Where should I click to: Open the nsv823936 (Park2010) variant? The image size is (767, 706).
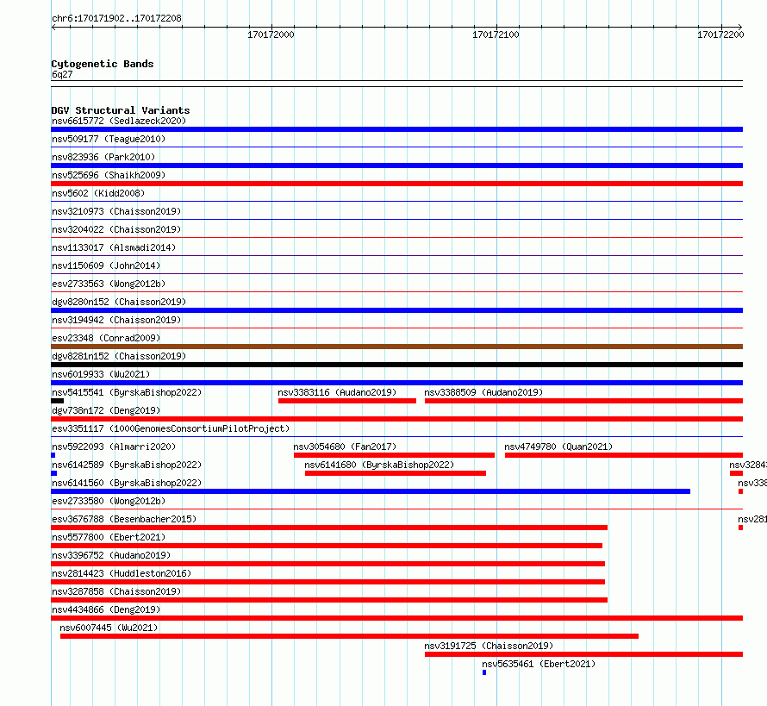103,157
